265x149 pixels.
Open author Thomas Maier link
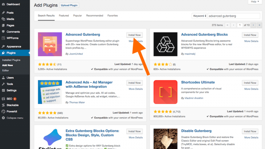(77, 102)
